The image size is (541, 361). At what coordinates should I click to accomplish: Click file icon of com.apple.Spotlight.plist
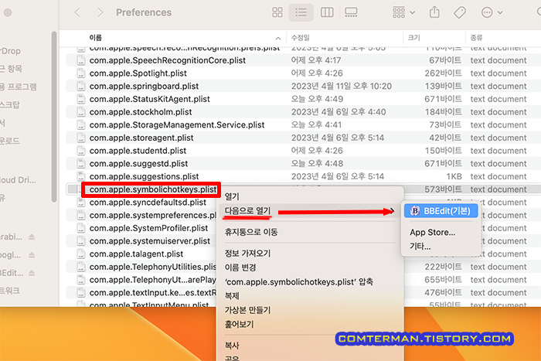tap(81, 73)
